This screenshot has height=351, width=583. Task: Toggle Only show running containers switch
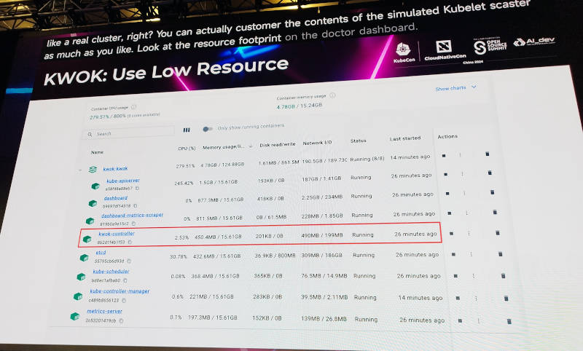coord(208,129)
